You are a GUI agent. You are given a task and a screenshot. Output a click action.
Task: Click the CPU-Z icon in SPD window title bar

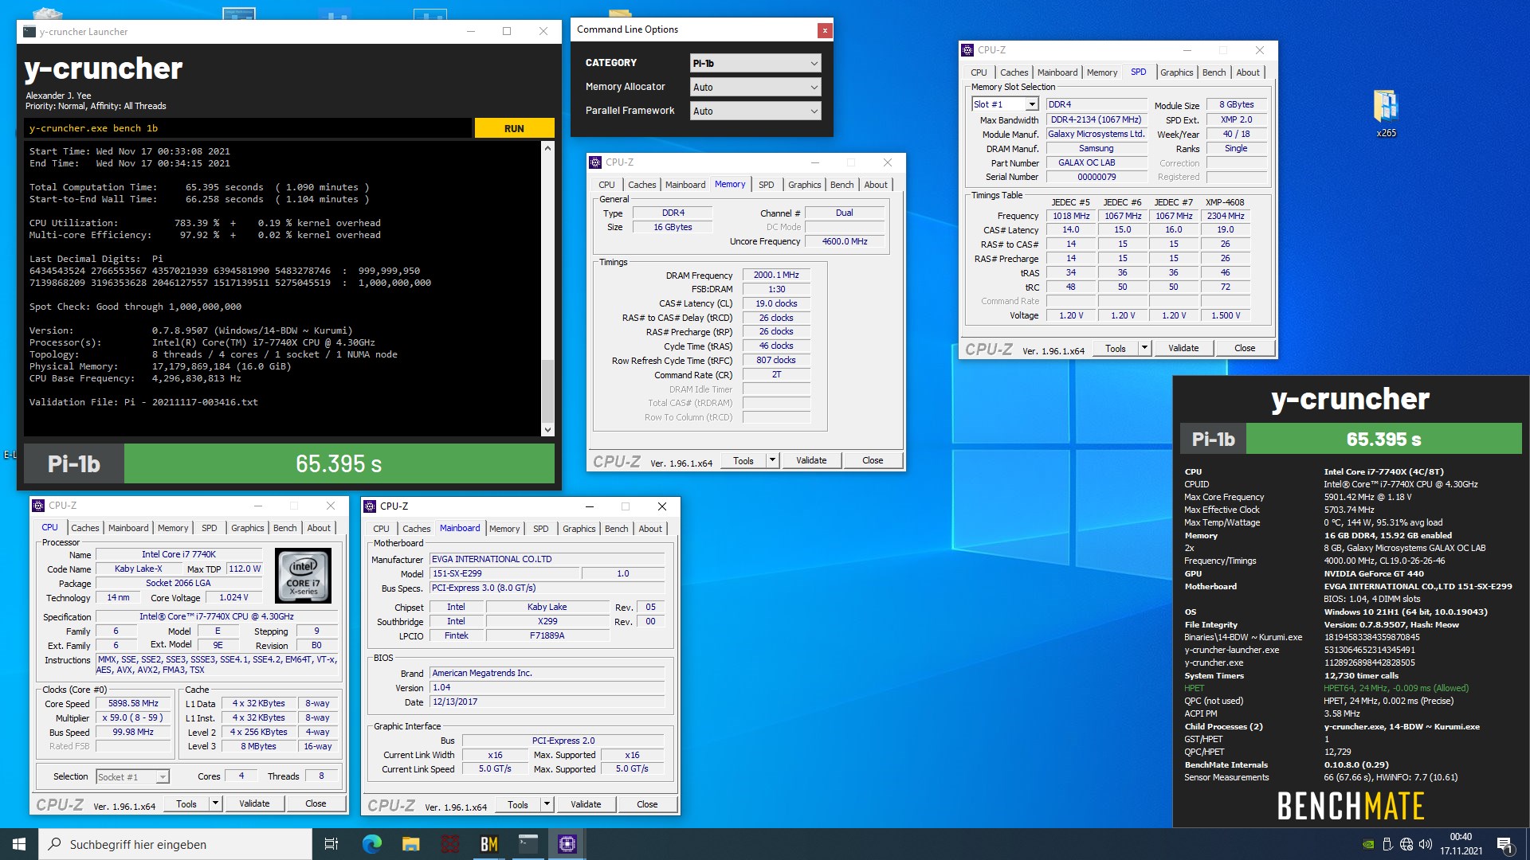point(967,50)
